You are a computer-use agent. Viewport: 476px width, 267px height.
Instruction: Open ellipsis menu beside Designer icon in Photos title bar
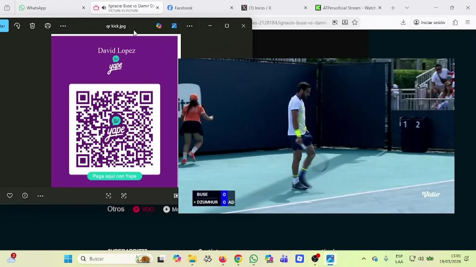pos(189,26)
